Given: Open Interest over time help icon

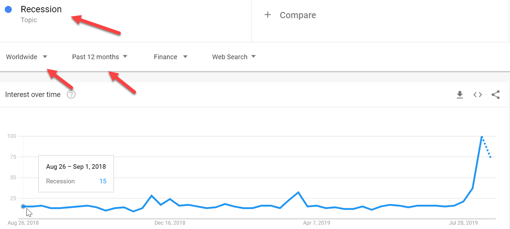Looking at the screenshot, I should click(71, 95).
